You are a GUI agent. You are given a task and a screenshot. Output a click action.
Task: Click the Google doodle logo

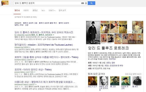[x=5, y=3]
